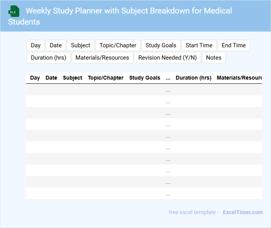Choose the Materials/Resources tag
Image resolution: width=271 pixels, height=228 pixels.
pyautogui.click(x=102, y=58)
